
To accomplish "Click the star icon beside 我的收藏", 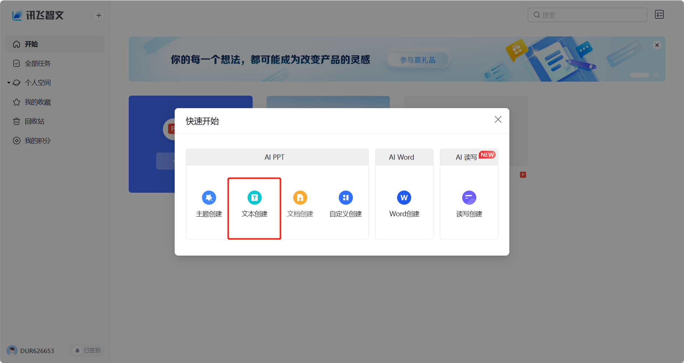I will pyautogui.click(x=17, y=102).
